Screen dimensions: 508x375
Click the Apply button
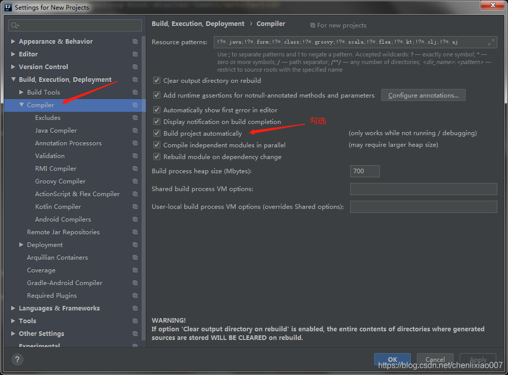[x=478, y=359]
